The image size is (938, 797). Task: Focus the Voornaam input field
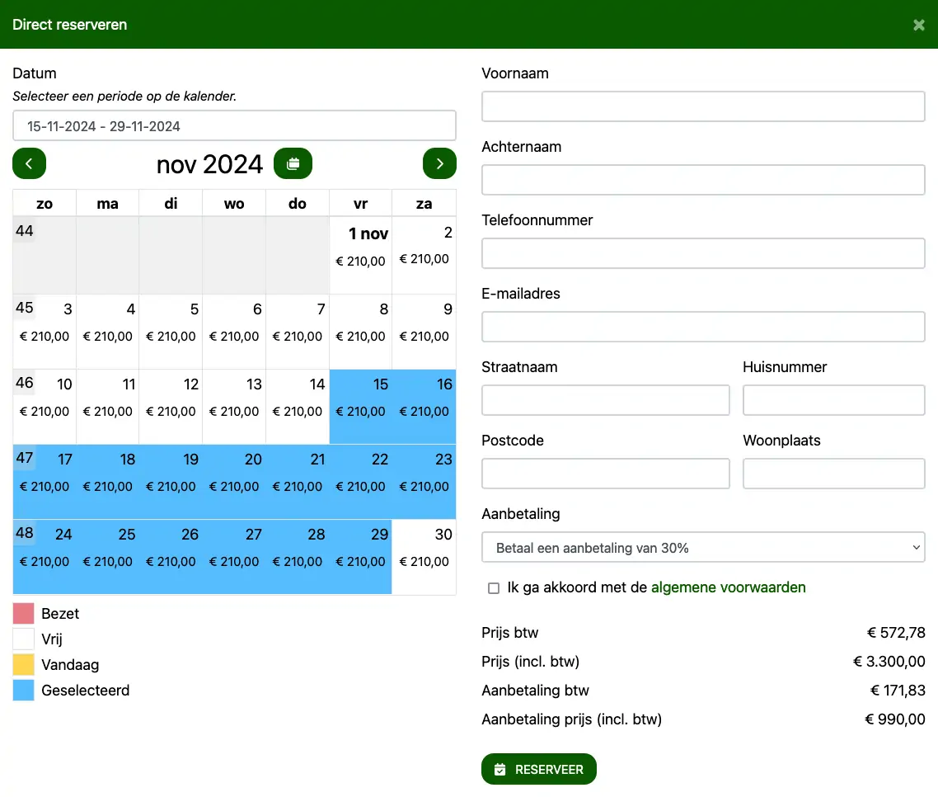(703, 106)
